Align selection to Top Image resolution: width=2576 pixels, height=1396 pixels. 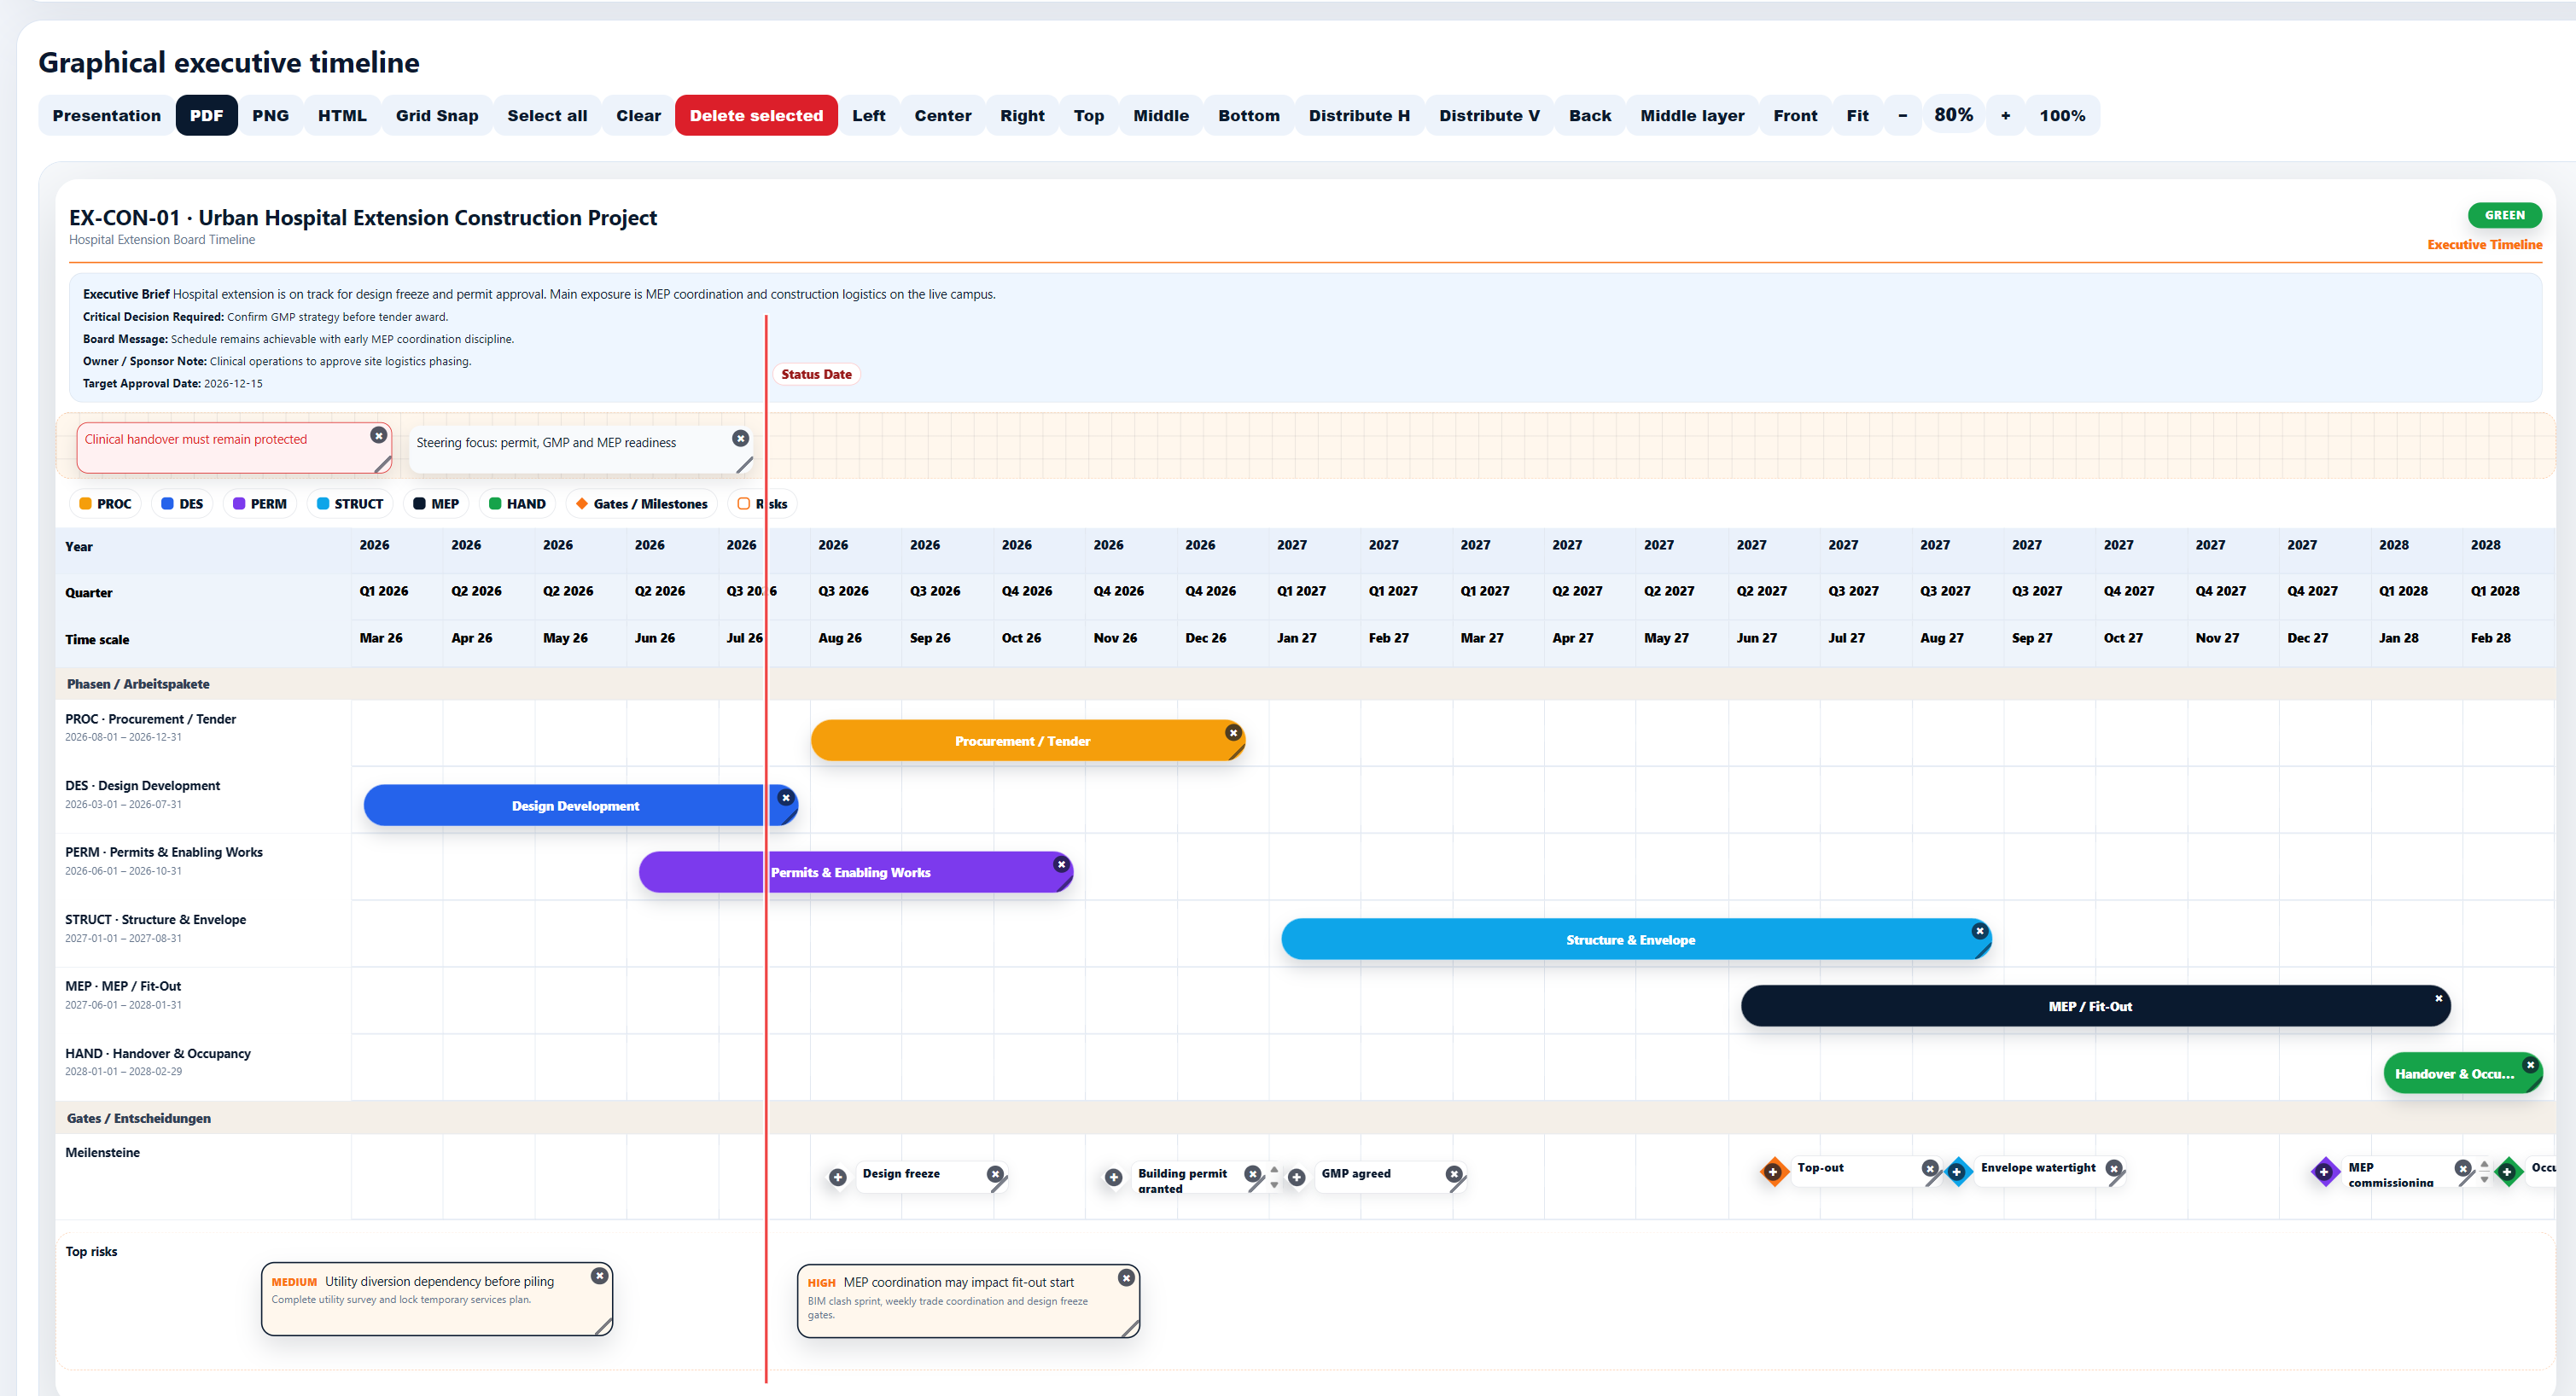click(x=1089, y=116)
